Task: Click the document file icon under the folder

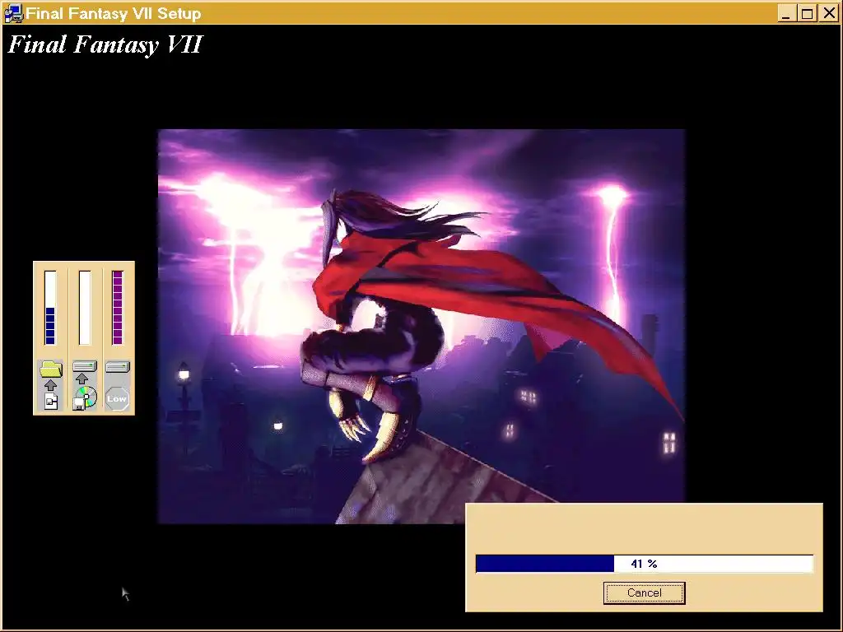Action: [x=51, y=401]
